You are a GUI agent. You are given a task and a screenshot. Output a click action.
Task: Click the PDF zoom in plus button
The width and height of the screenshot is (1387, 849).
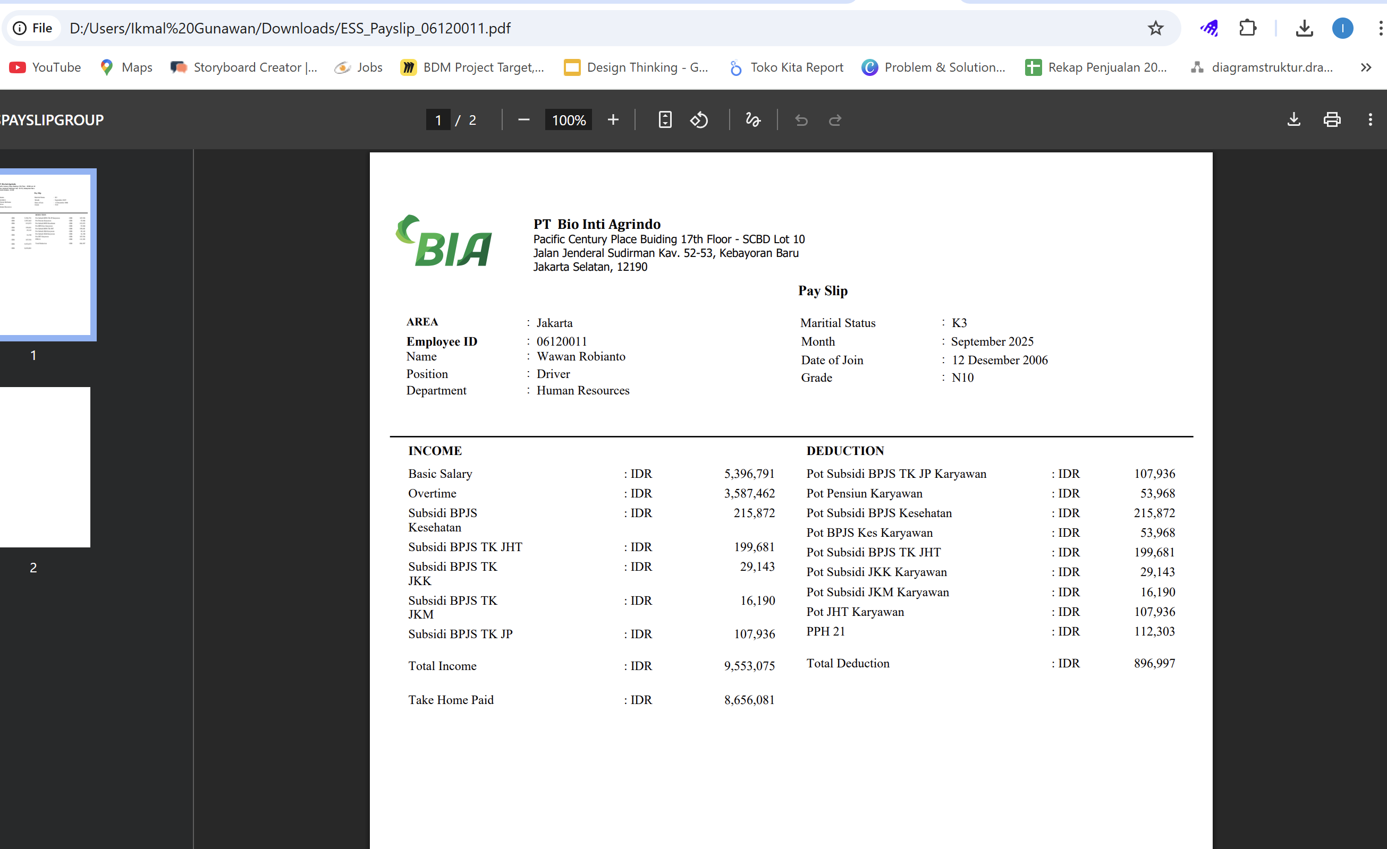(613, 120)
